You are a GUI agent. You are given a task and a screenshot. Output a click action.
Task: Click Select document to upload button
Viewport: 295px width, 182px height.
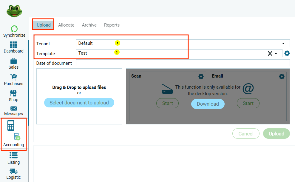tap(79, 103)
